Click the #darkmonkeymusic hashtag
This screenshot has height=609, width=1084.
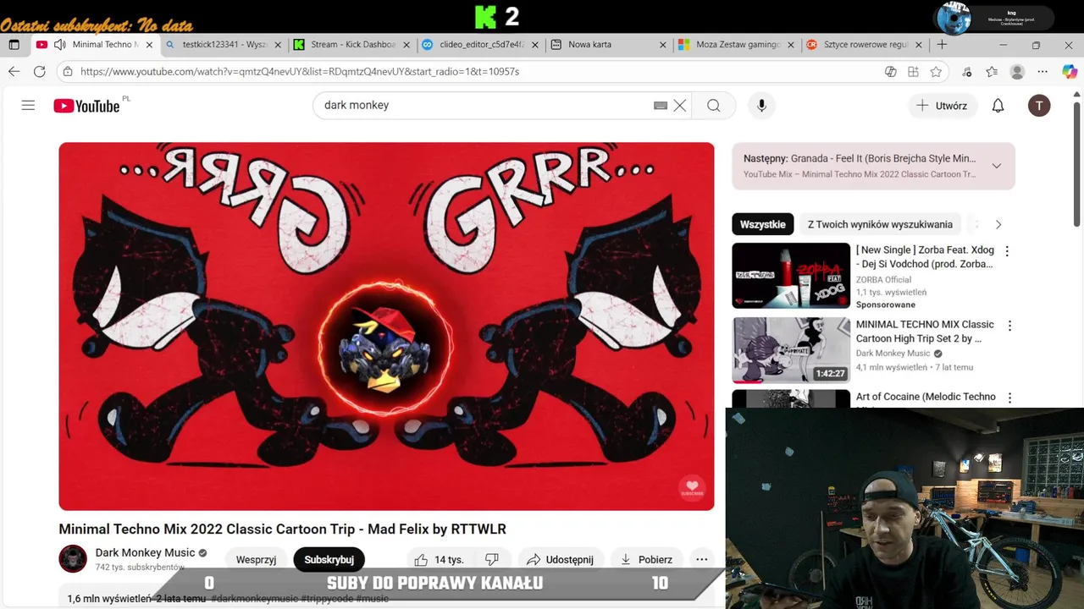254,599
